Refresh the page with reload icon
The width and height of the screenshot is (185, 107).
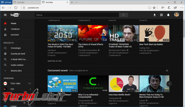pos(16,8)
